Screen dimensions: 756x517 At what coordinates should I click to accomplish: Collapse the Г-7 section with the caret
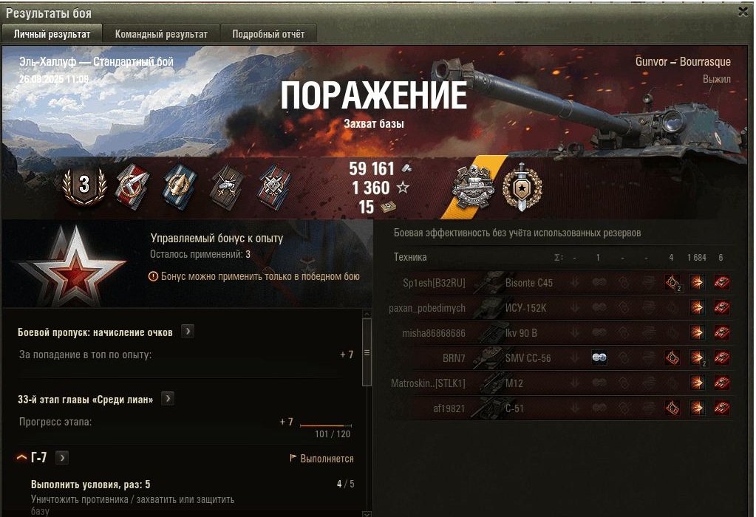click(21, 456)
